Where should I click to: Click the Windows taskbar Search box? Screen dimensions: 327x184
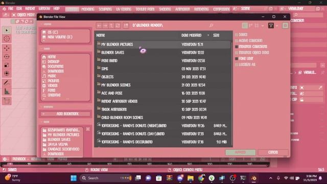[106, 178]
